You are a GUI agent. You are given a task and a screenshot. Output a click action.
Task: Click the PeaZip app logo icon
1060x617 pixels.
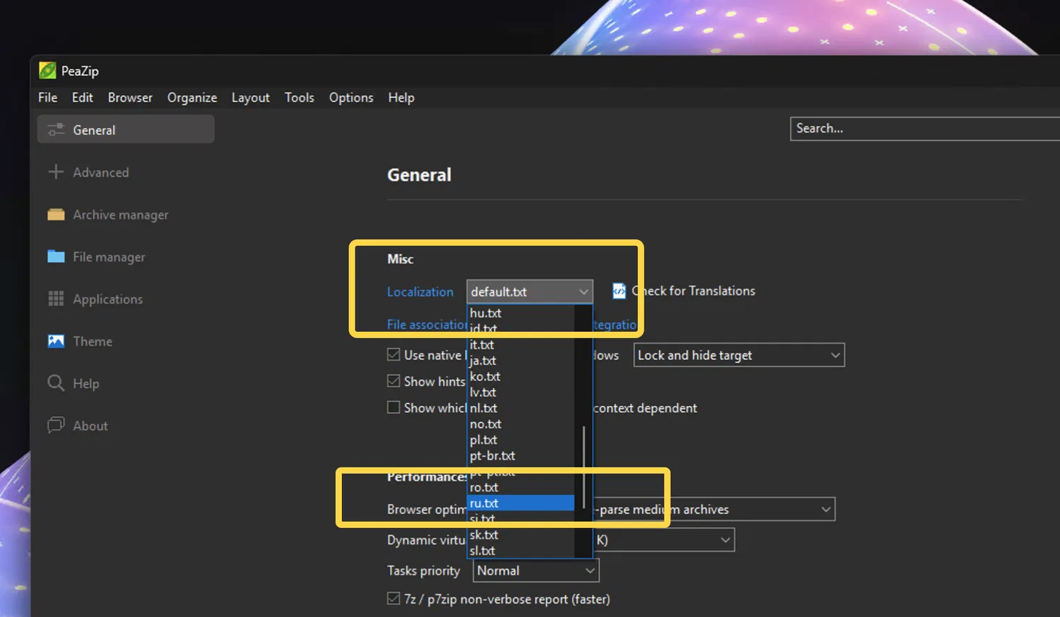[x=47, y=71]
